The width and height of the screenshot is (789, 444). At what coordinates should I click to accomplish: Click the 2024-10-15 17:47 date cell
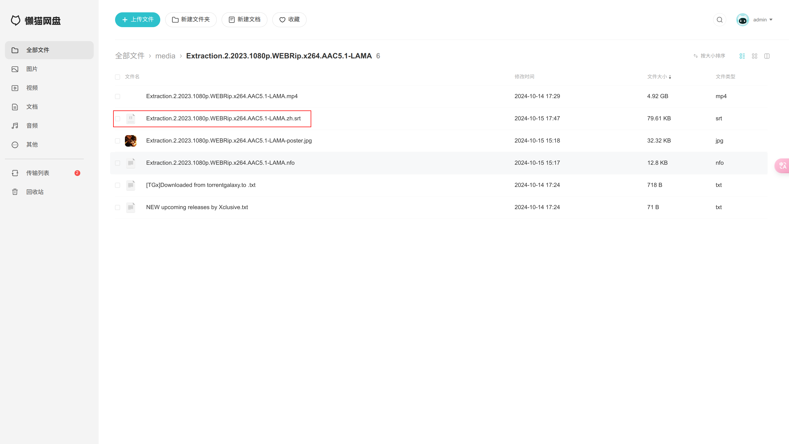pos(537,119)
